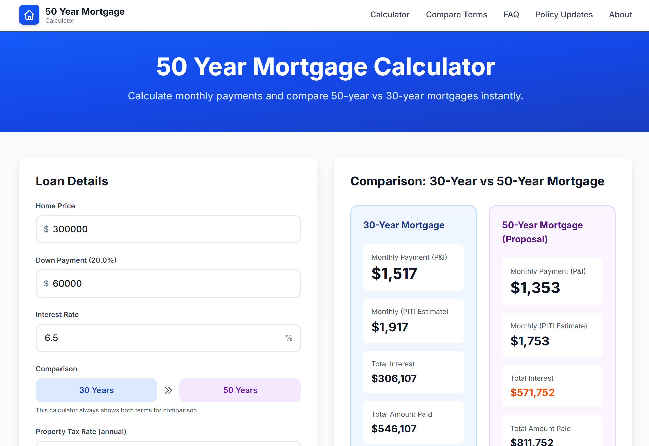The width and height of the screenshot is (649, 446).
Task: Open the Calculator page
Action: [390, 15]
